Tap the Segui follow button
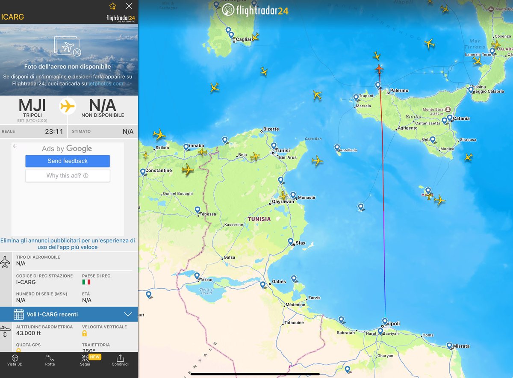 click(x=85, y=360)
